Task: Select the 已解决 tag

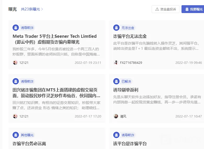Action: 126,81
